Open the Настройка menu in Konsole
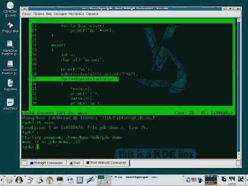The image size is (248, 186). click(76, 14)
